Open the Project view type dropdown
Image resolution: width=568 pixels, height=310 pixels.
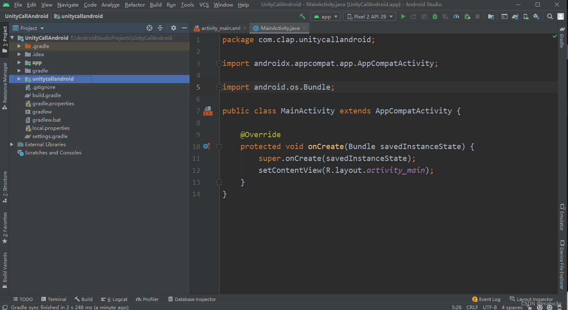coord(29,28)
